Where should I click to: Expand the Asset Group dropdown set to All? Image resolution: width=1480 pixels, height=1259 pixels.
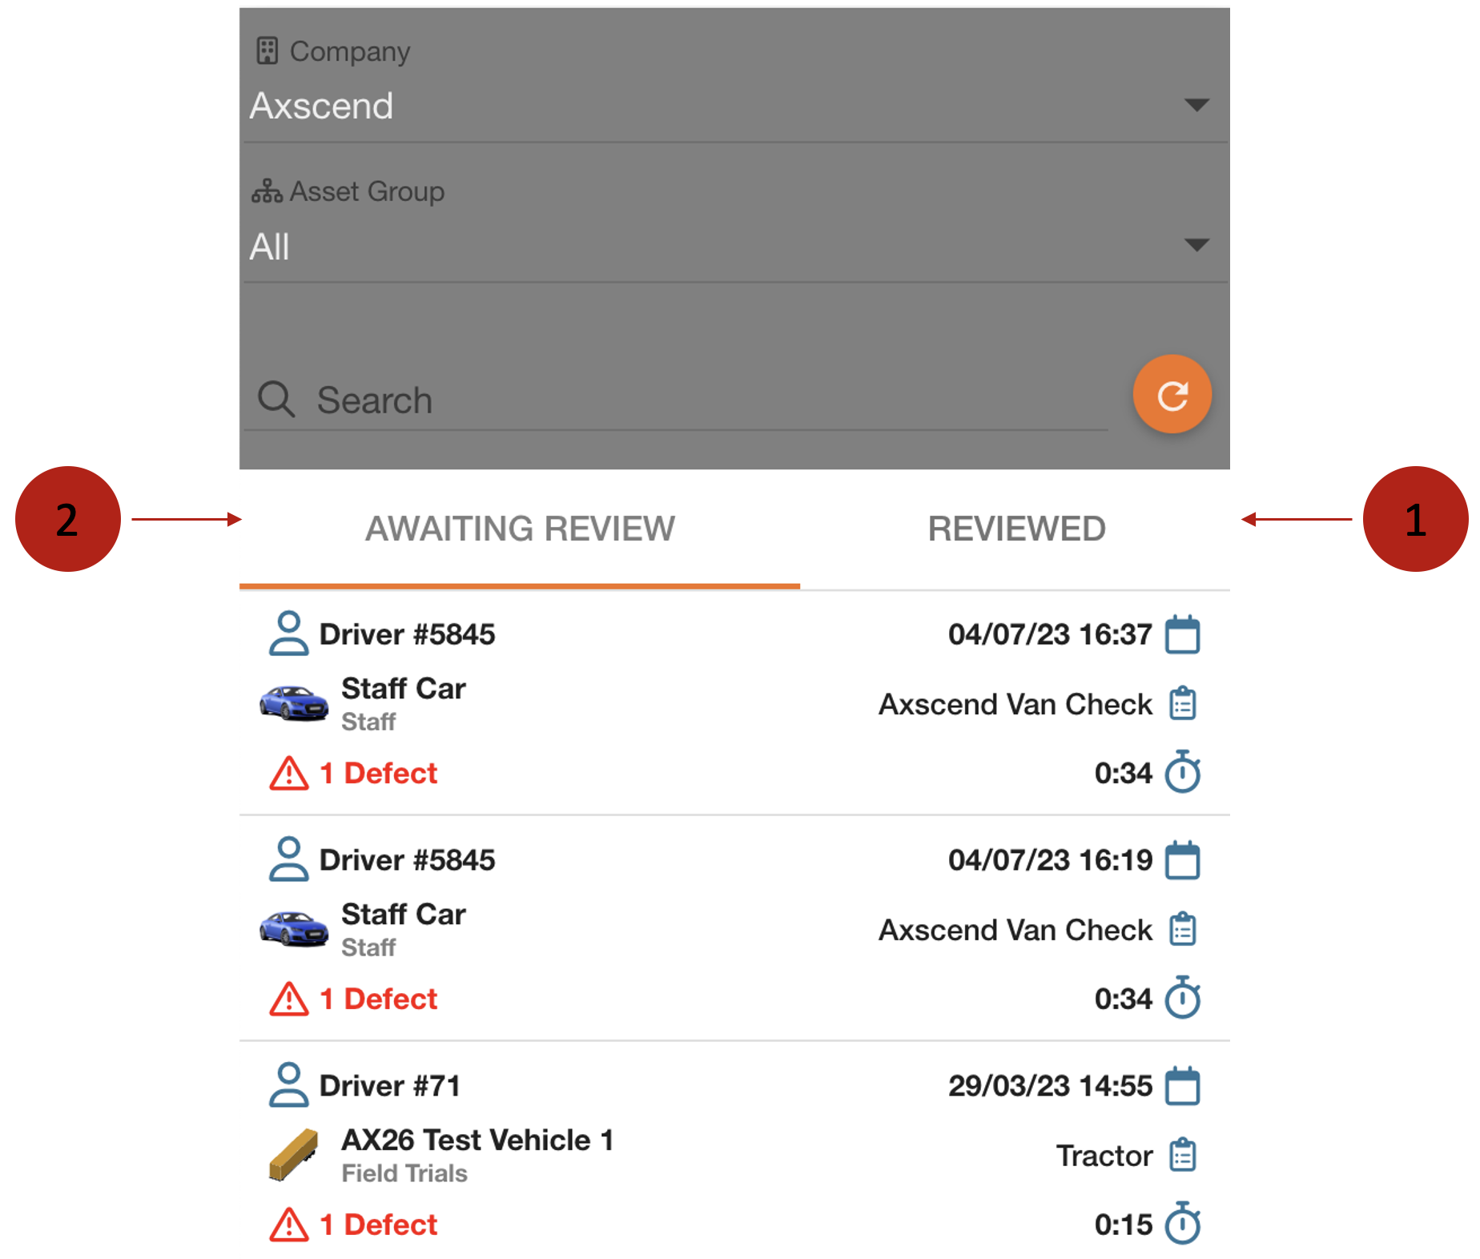click(x=721, y=247)
